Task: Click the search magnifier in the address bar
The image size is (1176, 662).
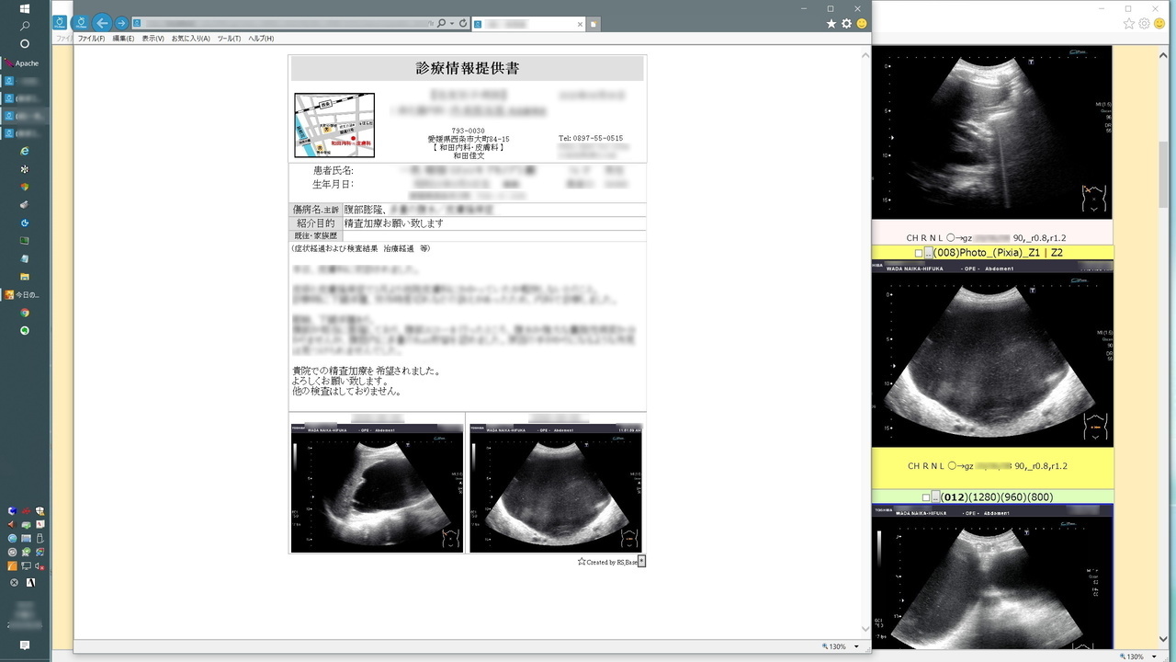Action: pyautogui.click(x=441, y=23)
